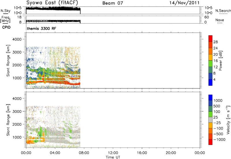The width and height of the screenshot is (231, 159).
Task: Click '3000' on the velocity panel range axis
Action: [17, 111]
